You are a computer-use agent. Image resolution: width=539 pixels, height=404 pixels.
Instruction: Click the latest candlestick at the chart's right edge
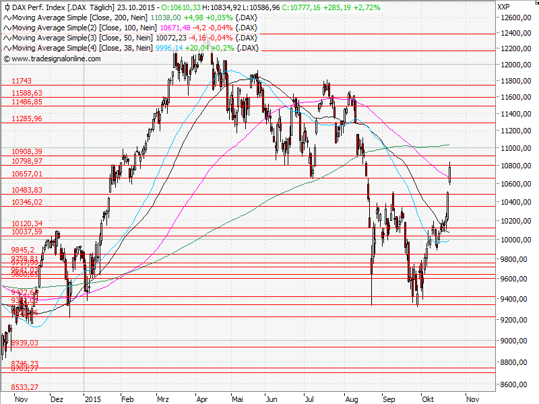[x=449, y=172]
